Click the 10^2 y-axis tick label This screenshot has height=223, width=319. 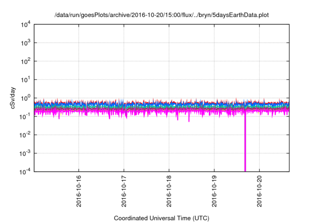(x=25, y=61)
